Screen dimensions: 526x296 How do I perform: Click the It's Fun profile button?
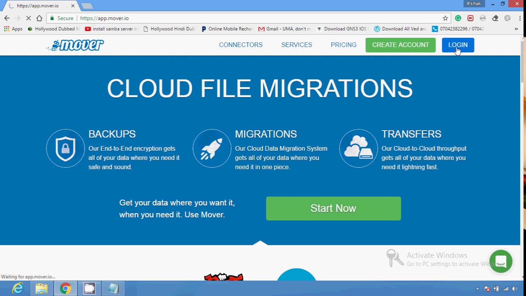pos(473,4)
